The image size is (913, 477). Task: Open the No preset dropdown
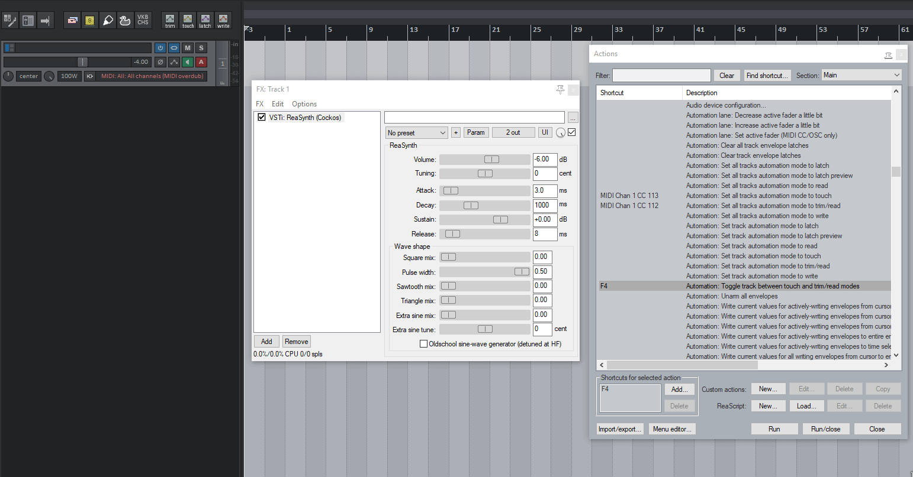click(x=417, y=133)
